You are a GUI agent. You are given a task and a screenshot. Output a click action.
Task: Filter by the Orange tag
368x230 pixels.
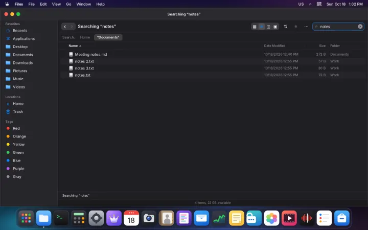[29, 136]
